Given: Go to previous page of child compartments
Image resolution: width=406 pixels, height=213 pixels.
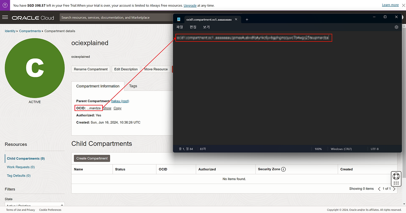Looking at the screenshot, I should pos(379,189).
